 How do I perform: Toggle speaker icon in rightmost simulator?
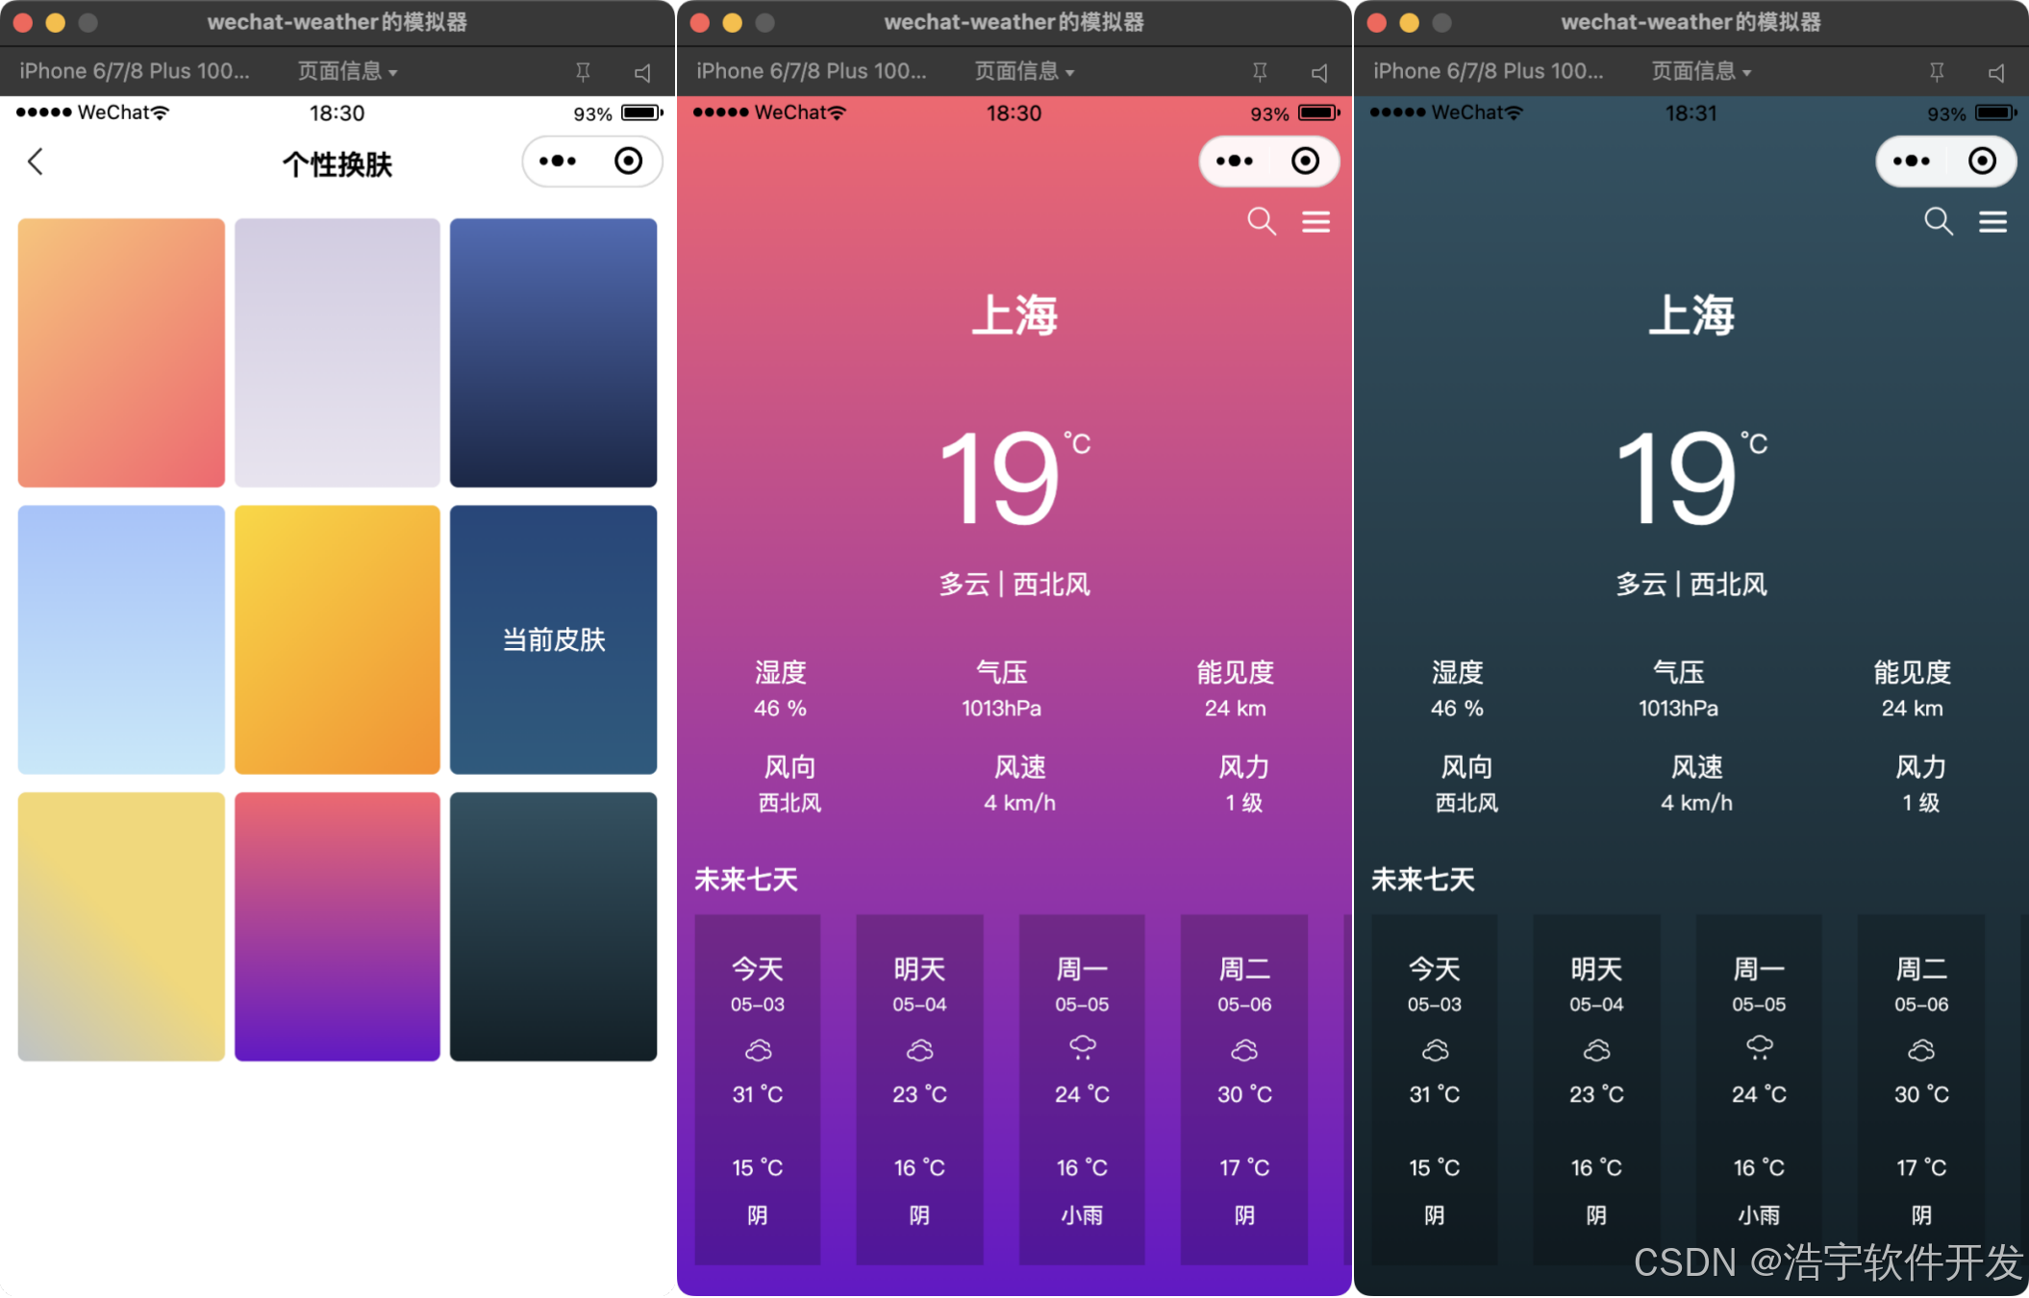point(1996,72)
